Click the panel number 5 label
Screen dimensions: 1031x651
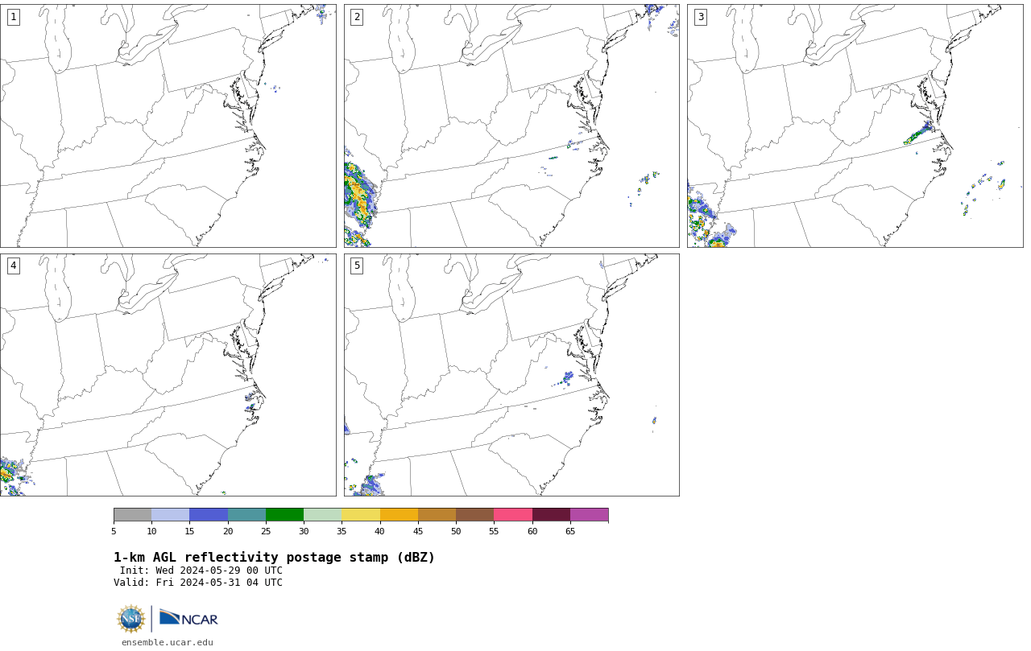357,266
